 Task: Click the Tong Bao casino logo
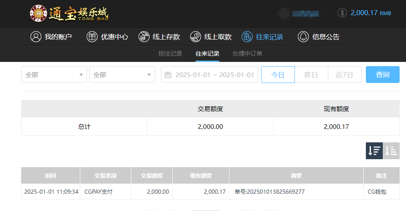click(69, 13)
